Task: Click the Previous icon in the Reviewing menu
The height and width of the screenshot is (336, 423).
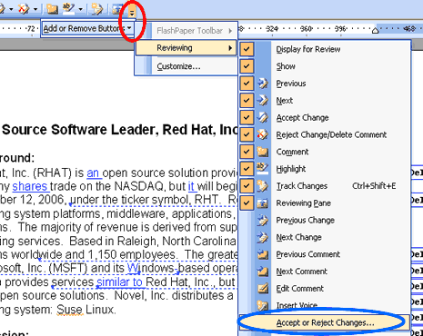Action: click(x=262, y=84)
